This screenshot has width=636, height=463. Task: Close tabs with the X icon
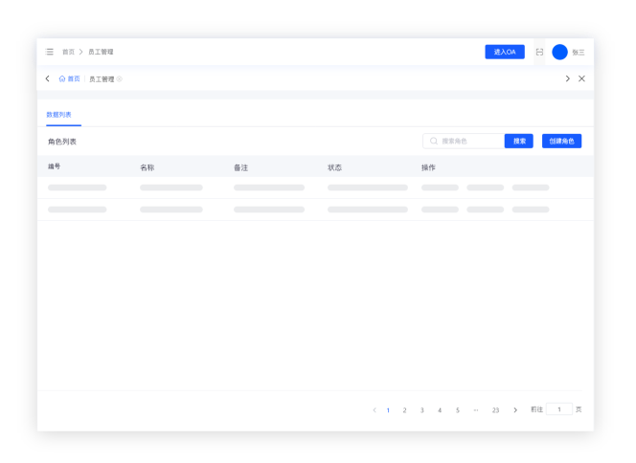pos(581,78)
